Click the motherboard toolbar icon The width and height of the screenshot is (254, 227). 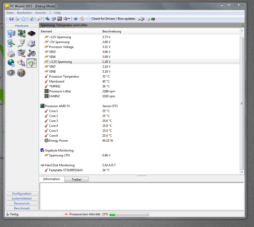60,19
